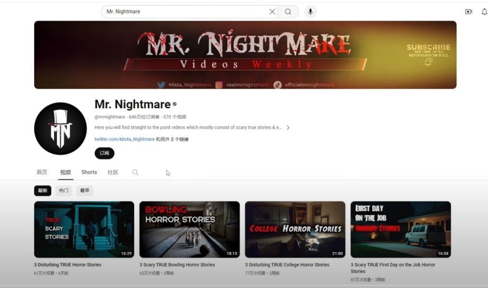This screenshot has width=488, height=288.
Task: Select the 热门 filter chip
Action: pyautogui.click(x=64, y=191)
